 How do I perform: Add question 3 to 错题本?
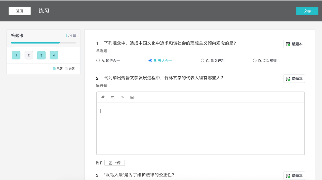click(294, 176)
